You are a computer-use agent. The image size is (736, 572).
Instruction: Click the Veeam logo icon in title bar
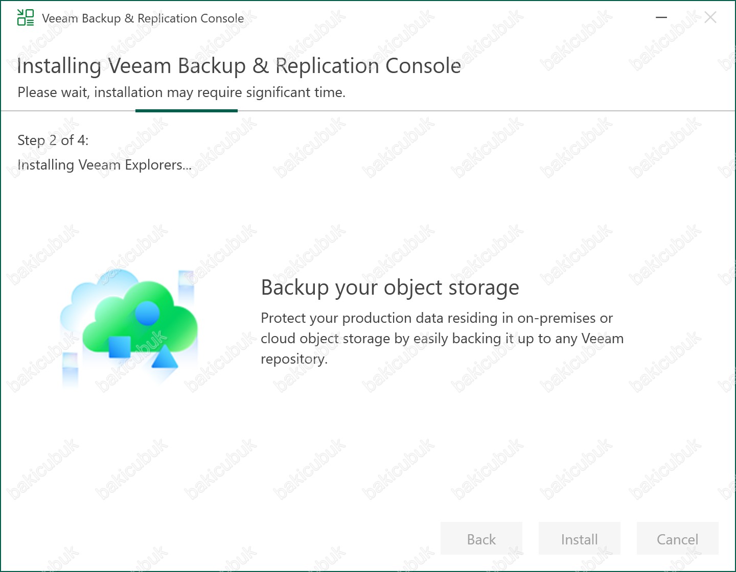point(26,17)
